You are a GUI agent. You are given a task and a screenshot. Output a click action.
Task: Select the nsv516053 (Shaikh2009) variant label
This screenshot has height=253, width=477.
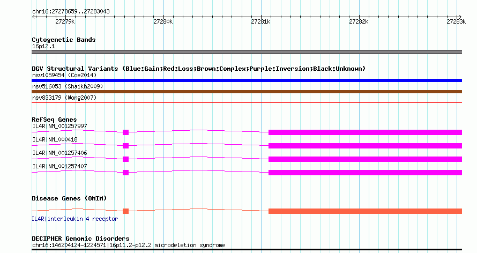coord(68,86)
